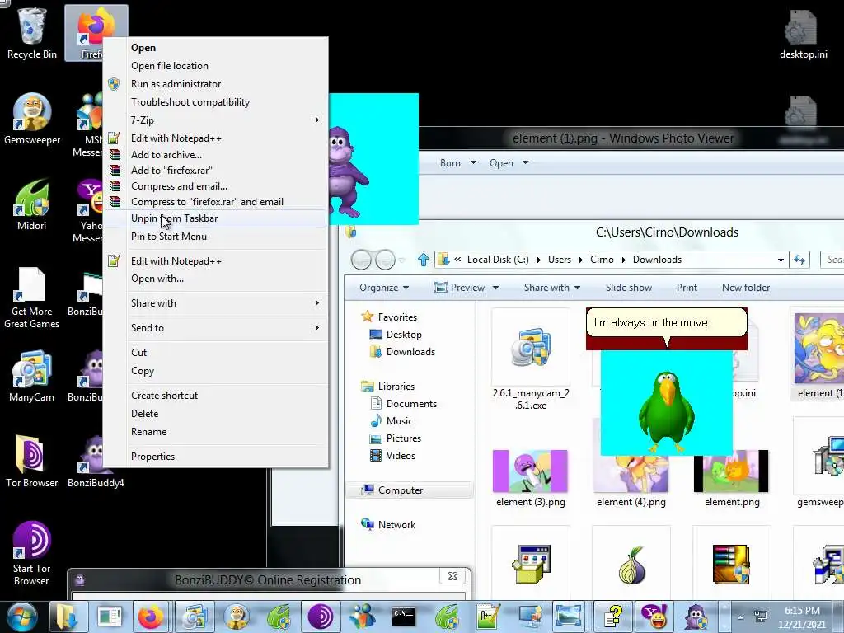844x633 pixels.
Task: Click the Firefox icon in the taskbar
Action: (x=151, y=617)
